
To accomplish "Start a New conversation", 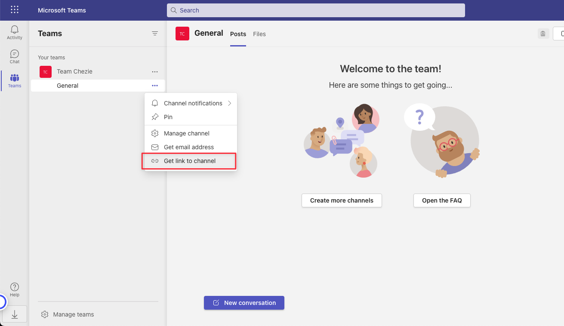I will pos(244,303).
